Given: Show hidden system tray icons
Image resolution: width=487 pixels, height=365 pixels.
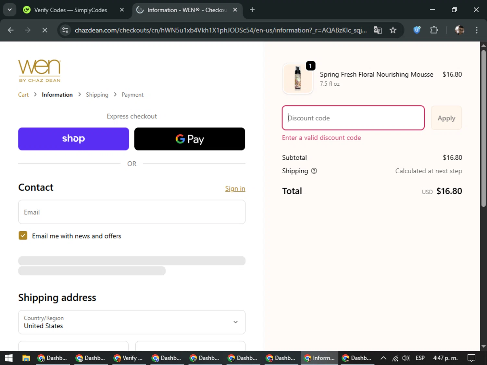Looking at the screenshot, I should tap(383, 358).
